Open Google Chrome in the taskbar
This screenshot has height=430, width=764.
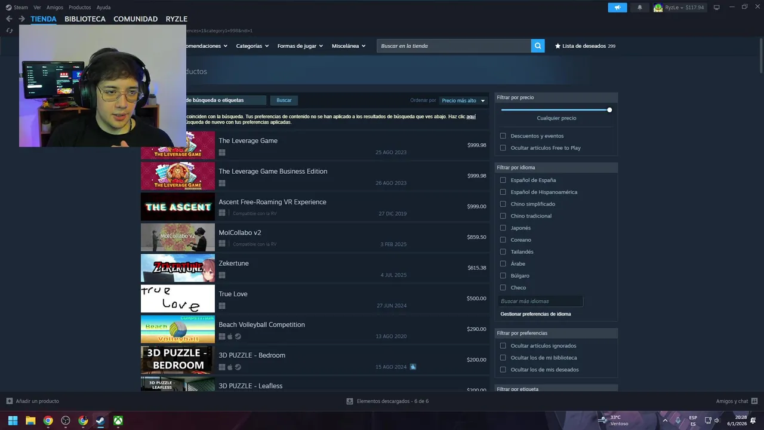click(48, 420)
